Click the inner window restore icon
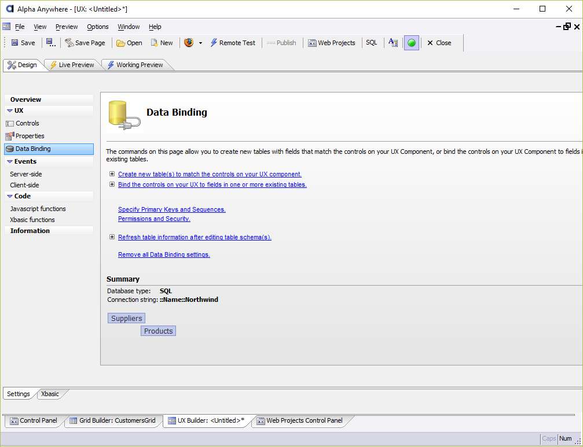This screenshot has width=583, height=447. coord(567,27)
